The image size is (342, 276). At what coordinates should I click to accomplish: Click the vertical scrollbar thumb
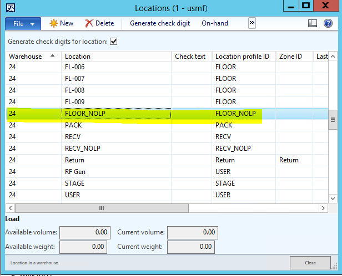tap(333, 120)
